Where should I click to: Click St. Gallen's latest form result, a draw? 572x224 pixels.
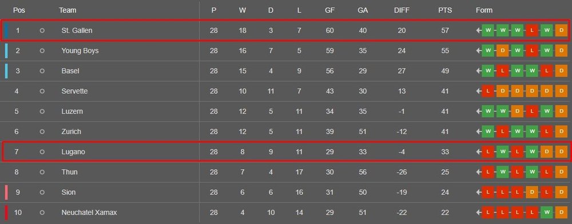click(561, 30)
